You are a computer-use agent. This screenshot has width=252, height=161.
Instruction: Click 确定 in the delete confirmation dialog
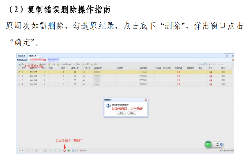point(121,113)
